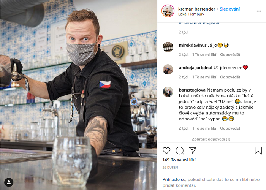The height and width of the screenshot is (190, 266).
Task: Open krcmar_bartender profile picture
Action: click(x=168, y=11)
